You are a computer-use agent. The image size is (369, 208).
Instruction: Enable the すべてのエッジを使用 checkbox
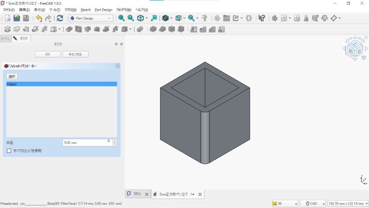tap(9, 151)
